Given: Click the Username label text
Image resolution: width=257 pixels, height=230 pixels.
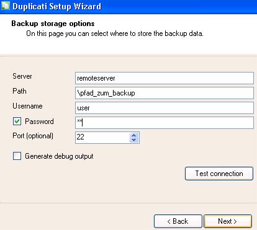Looking at the screenshot, I should pos(27,106).
